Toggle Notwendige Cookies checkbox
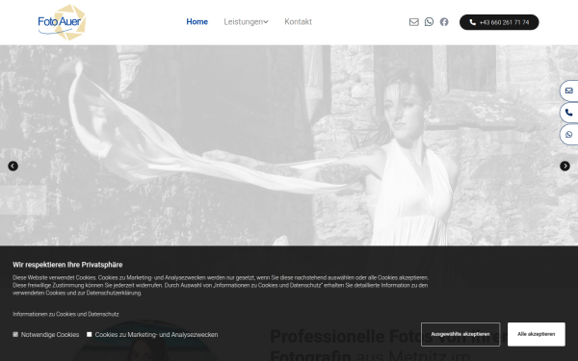The width and height of the screenshot is (578, 361). pyautogui.click(x=15, y=334)
